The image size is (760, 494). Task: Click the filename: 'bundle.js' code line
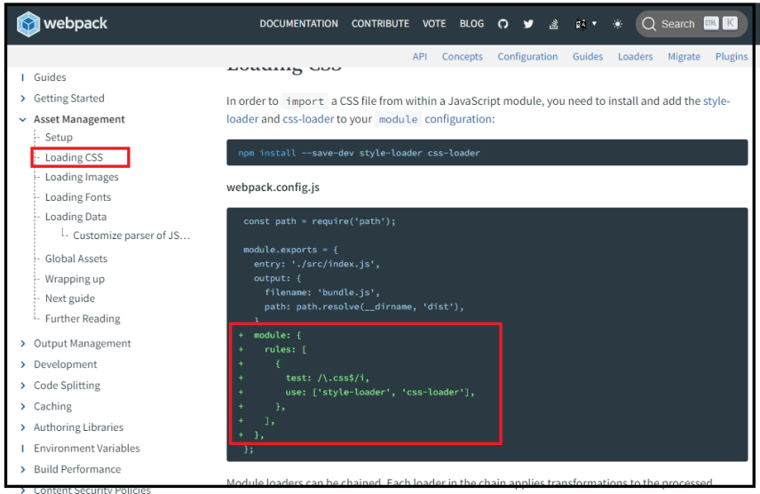(322, 292)
